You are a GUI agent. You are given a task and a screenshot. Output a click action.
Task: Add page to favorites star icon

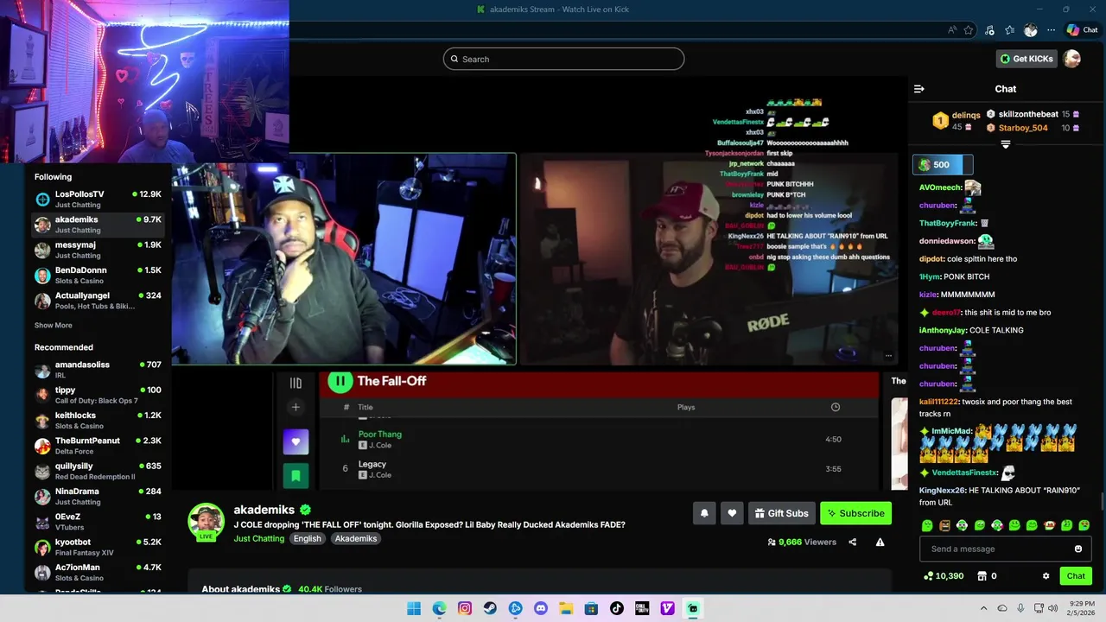(969, 30)
